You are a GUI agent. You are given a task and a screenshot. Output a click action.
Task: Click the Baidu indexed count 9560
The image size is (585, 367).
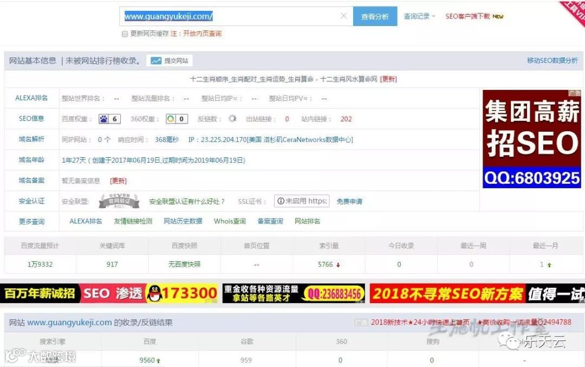click(147, 360)
